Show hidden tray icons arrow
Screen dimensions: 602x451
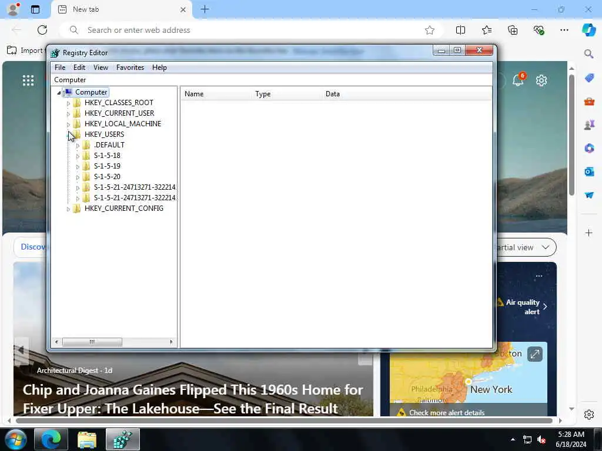click(x=513, y=439)
